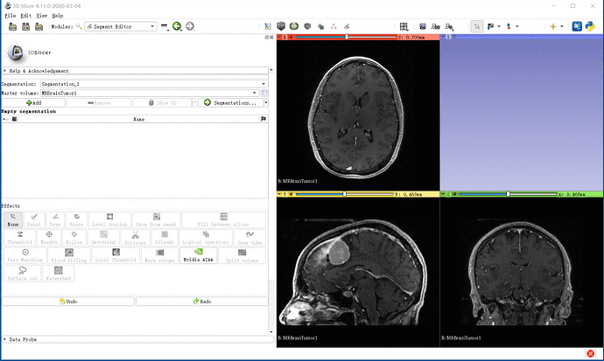Click the red slice offset slider

(x=346, y=38)
